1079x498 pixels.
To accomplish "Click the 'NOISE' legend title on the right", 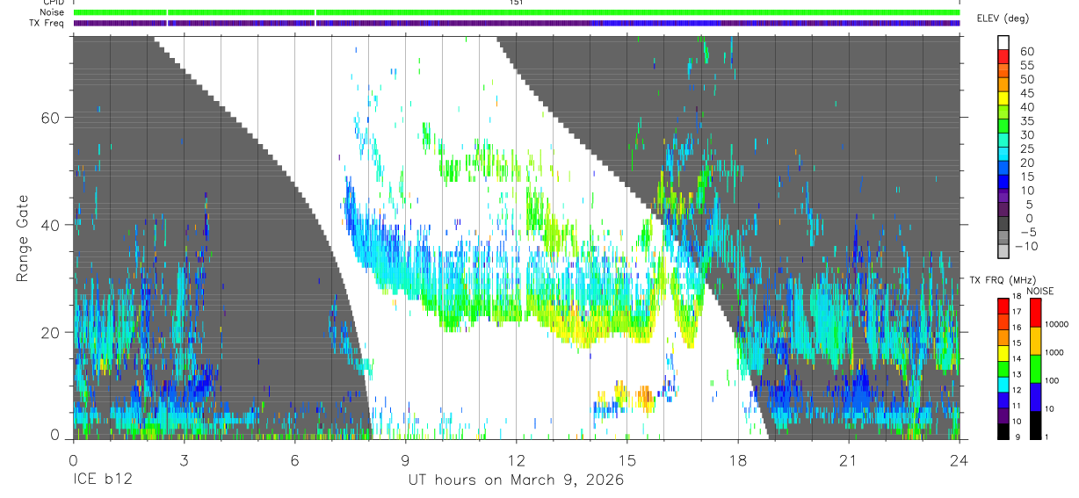I will click(1040, 291).
